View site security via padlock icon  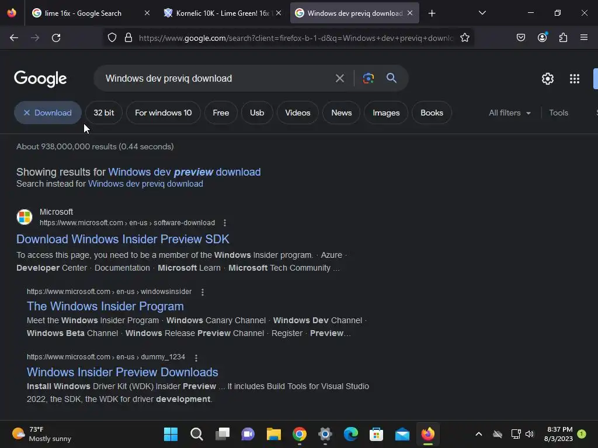(x=128, y=38)
